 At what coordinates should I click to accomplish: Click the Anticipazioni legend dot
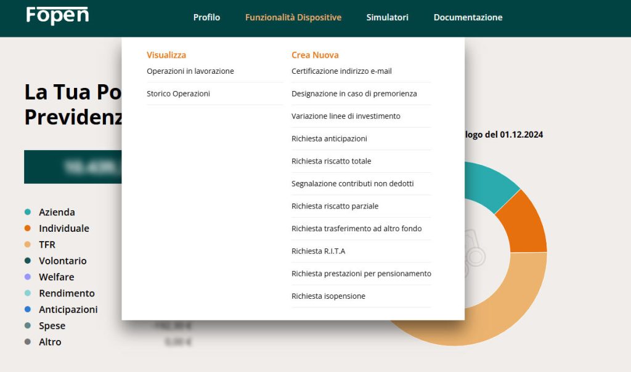26,309
